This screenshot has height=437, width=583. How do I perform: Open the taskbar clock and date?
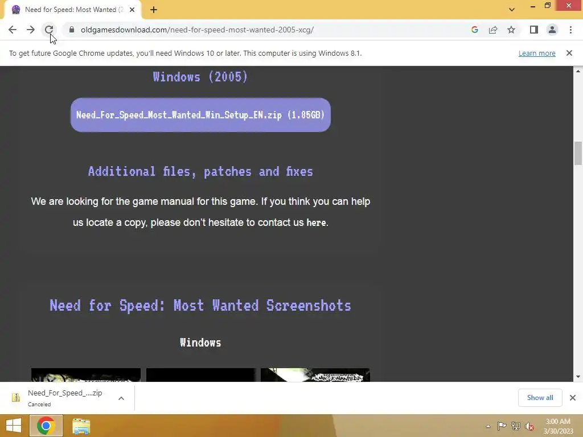[x=558, y=426]
